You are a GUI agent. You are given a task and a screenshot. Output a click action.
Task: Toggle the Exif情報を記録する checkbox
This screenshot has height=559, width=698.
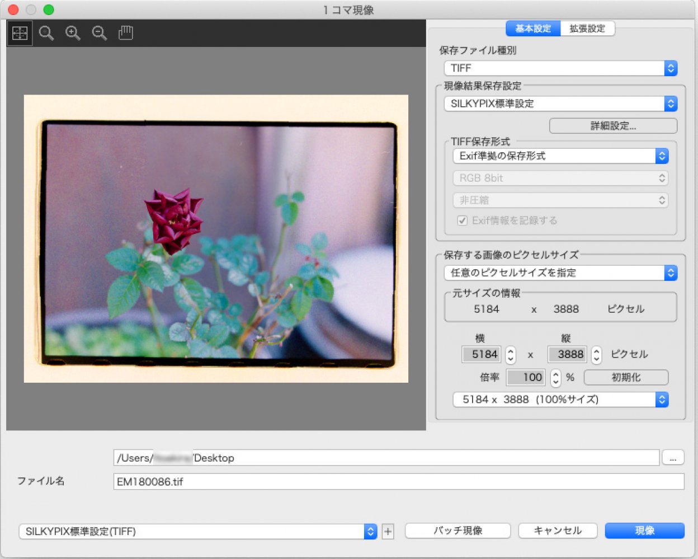click(463, 220)
